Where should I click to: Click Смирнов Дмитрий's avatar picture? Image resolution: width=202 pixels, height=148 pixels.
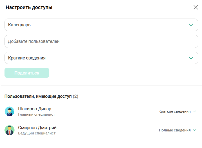coord(10,130)
